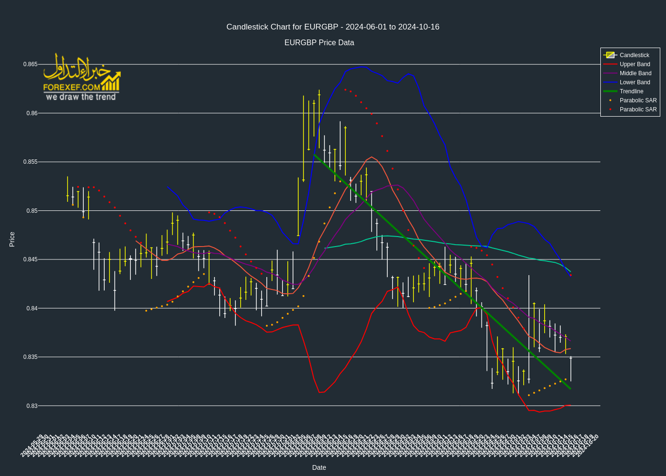Toggle the Middle Band legend item
This screenshot has height=476, width=666.
[630, 73]
